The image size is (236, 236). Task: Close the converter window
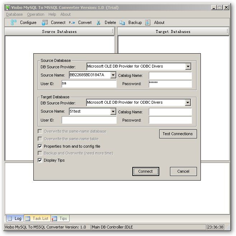[226, 8]
